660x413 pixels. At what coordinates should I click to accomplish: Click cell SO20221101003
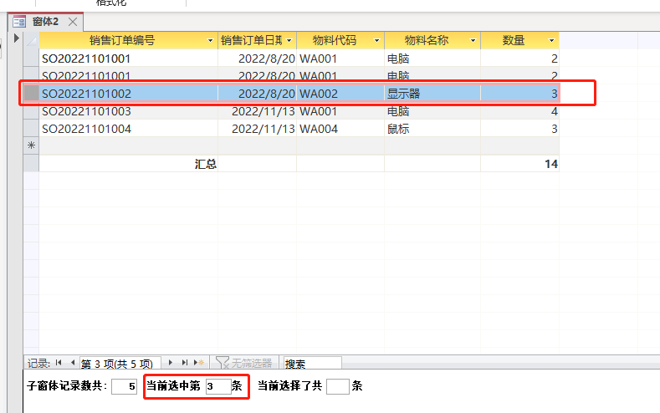[128, 111]
